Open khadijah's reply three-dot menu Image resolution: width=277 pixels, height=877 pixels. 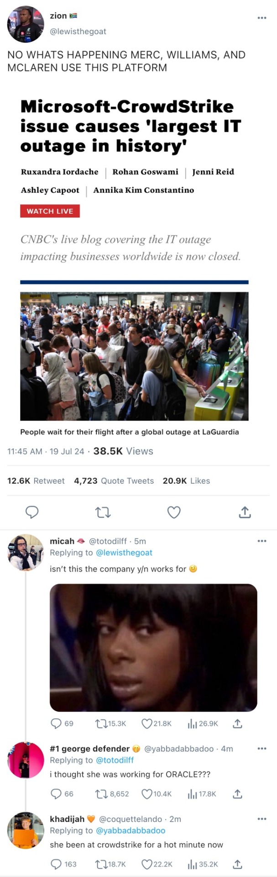[x=261, y=819]
